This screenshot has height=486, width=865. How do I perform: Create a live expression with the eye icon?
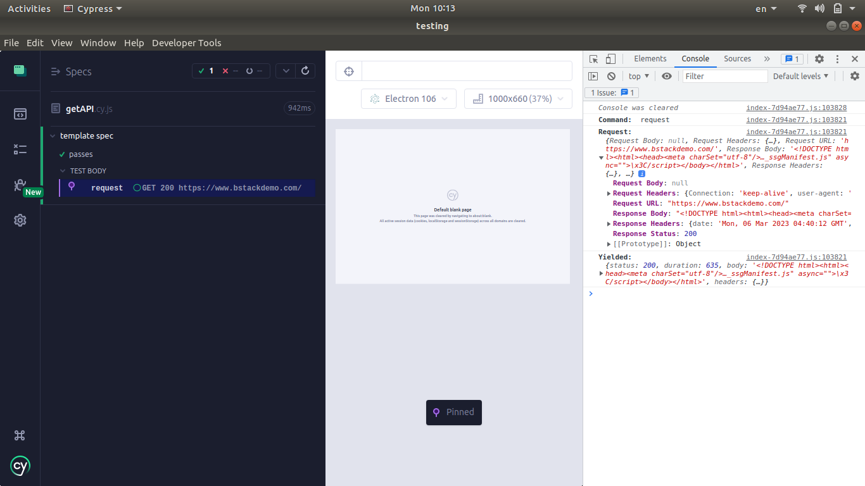point(666,75)
